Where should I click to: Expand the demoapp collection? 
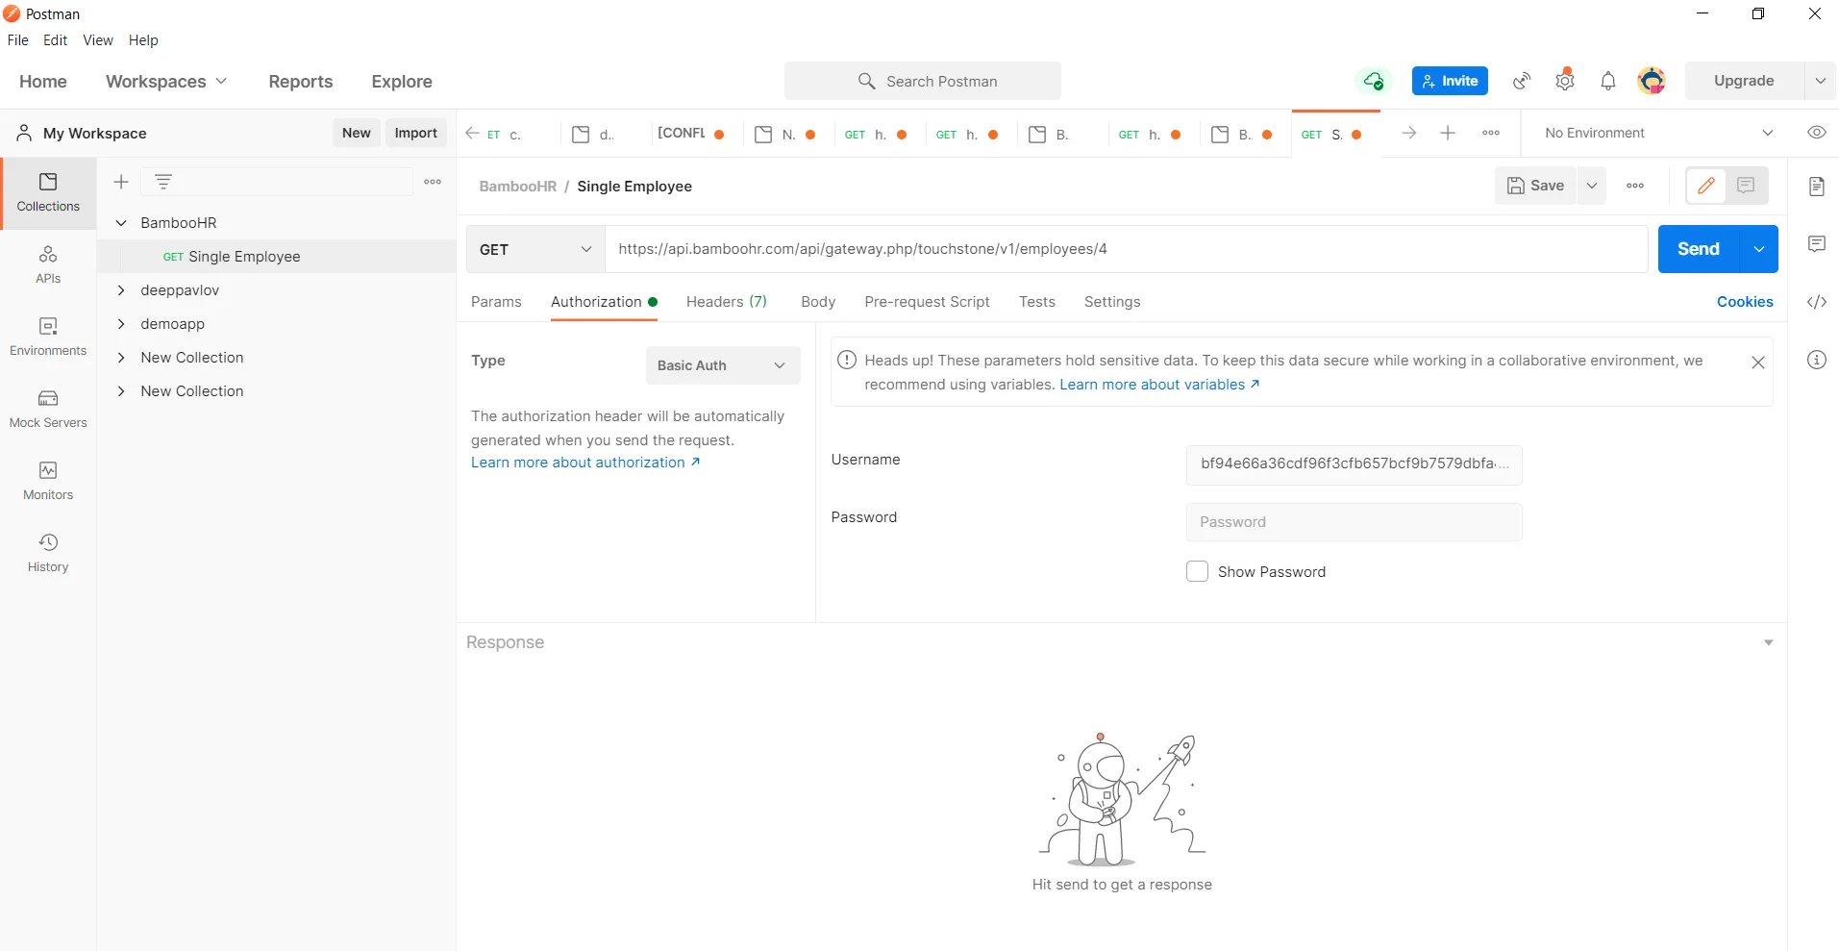pyautogui.click(x=121, y=324)
